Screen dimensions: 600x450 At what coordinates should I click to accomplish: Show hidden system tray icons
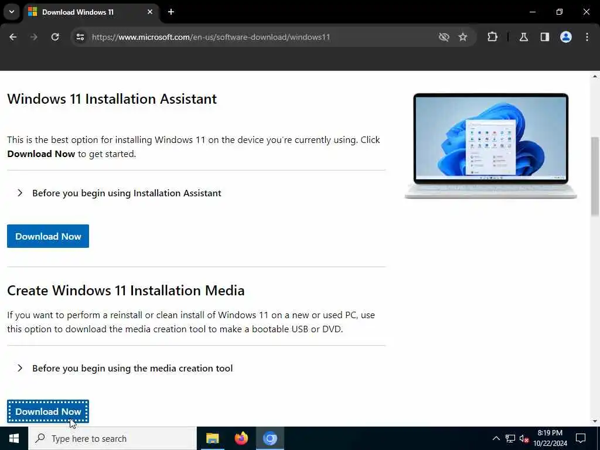[x=496, y=438]
